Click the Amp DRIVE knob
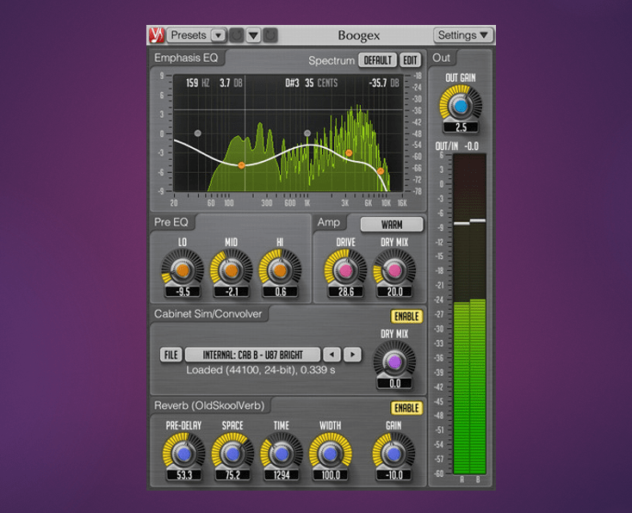Viewport: 632px width, 513px height. tap(345, 270)
